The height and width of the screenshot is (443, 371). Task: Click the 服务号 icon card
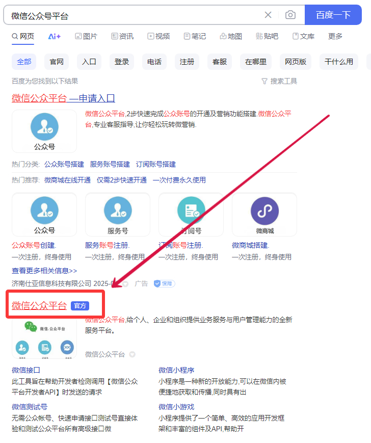point(118,215)
